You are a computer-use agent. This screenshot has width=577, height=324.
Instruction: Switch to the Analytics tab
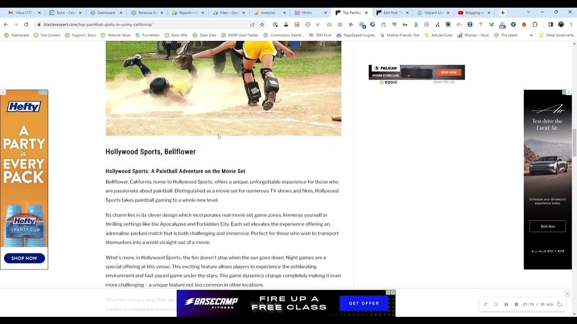pos(270,13)
